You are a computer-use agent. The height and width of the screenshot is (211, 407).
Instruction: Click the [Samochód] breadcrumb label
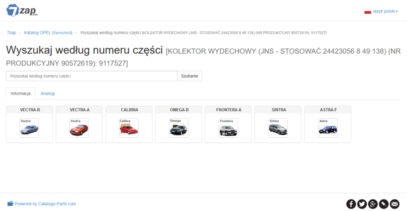click(62, 33)
